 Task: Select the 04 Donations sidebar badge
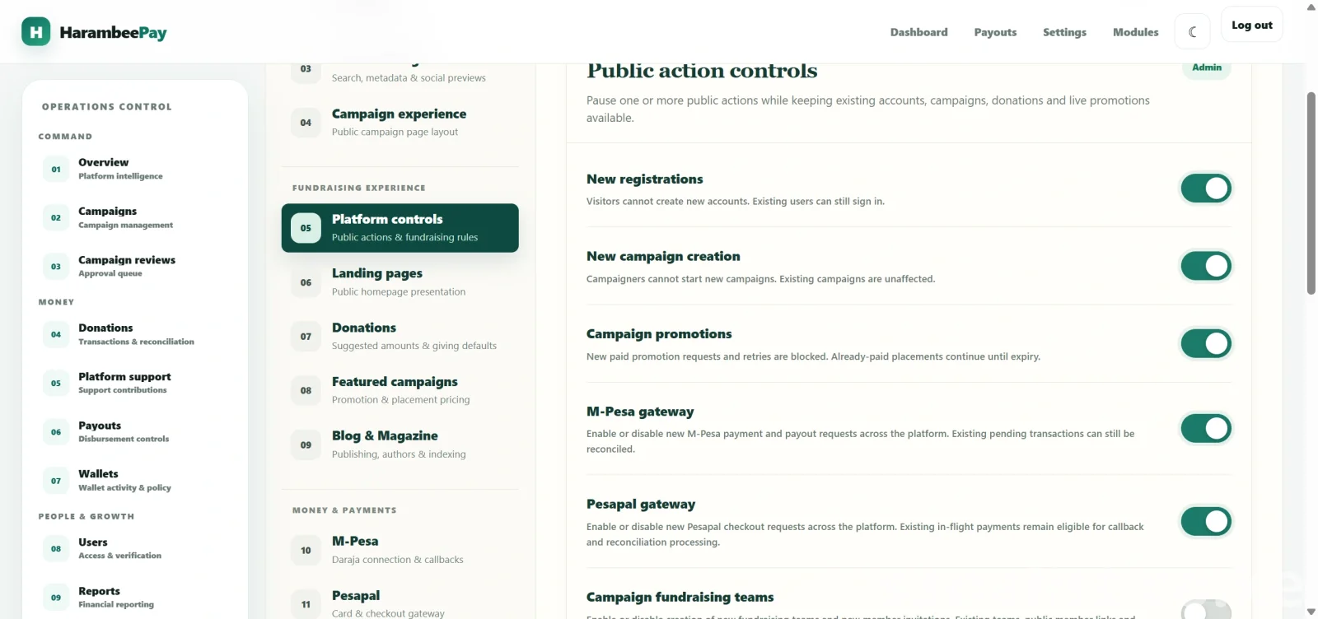coord(56,334)
